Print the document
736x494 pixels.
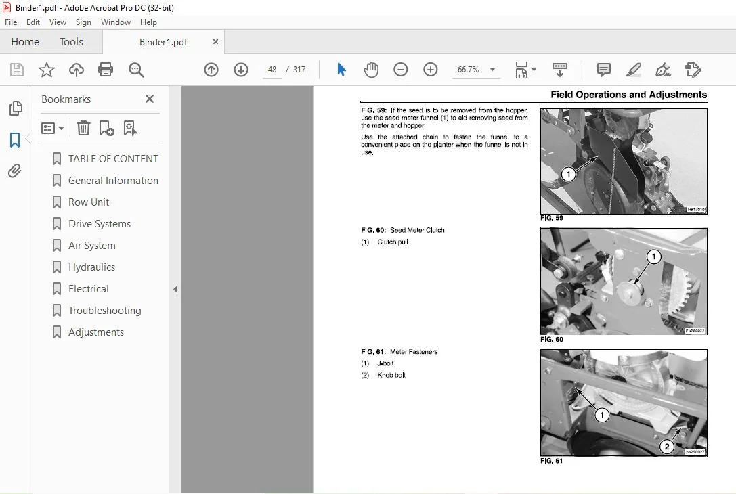click(x=106, y=70)
